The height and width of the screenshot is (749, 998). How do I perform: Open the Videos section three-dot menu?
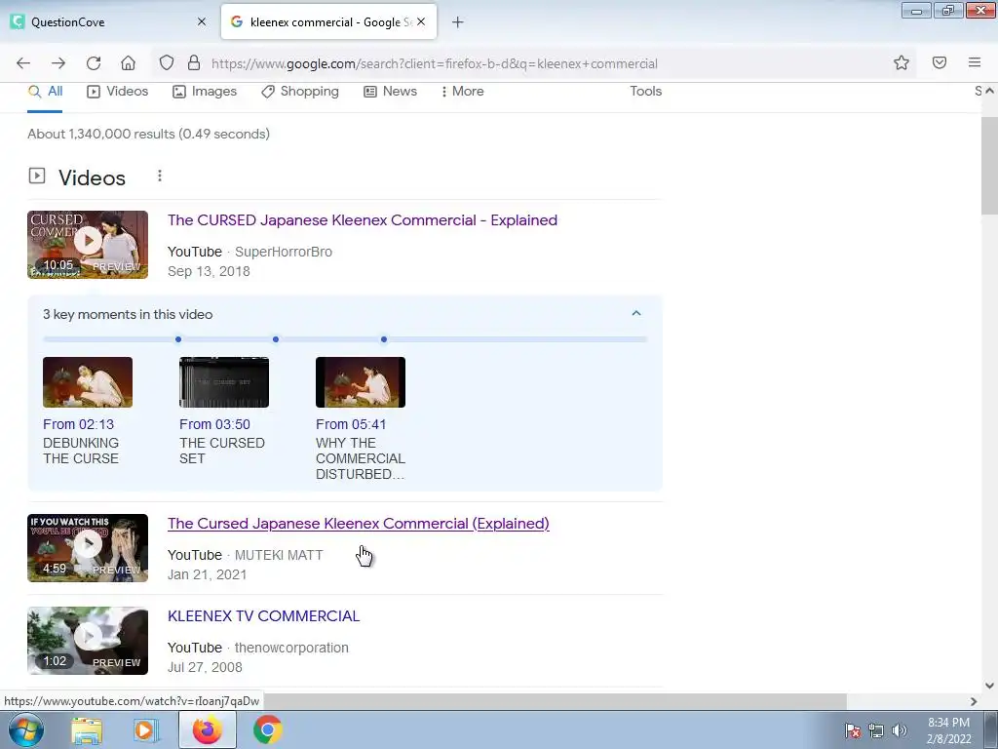click(160, 176)
